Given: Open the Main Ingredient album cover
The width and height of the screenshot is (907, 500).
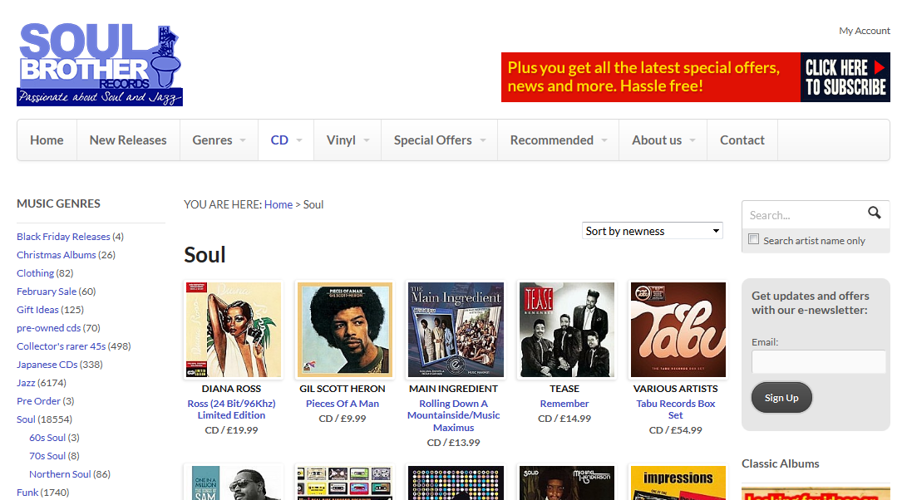Looking at the screenshot, I should (456, 330).
